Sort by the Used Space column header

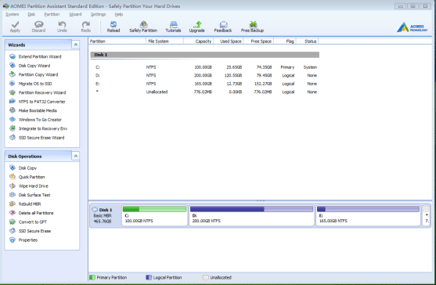pos(229,41)
